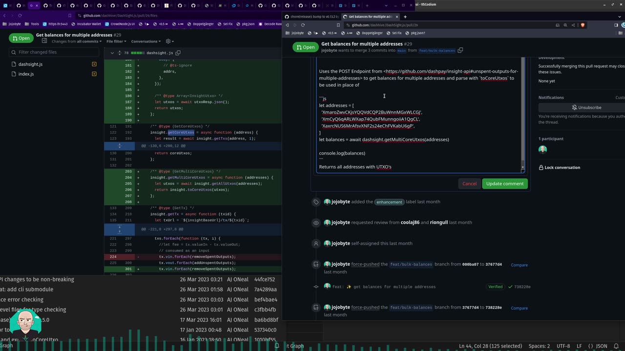Click modified marker beside index.js
The height and width of the screenshot is (351, 625).
[x=94, y=74]
